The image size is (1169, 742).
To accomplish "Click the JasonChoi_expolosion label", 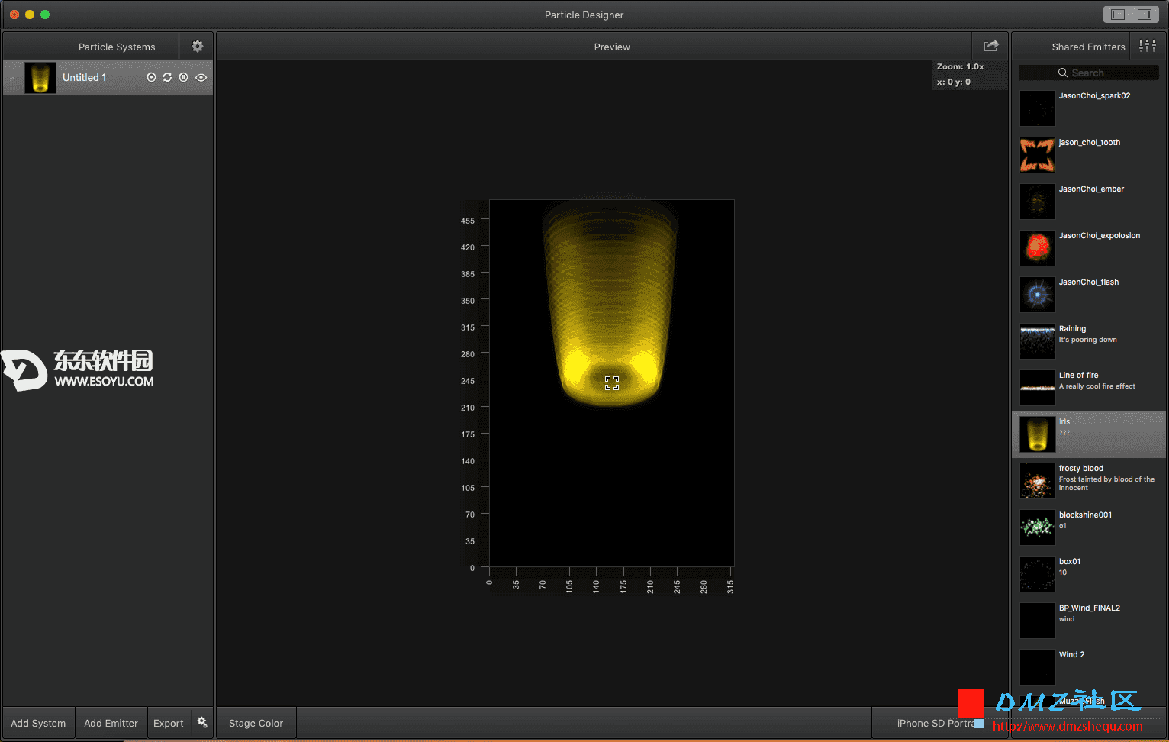I will pos(1100,236).
